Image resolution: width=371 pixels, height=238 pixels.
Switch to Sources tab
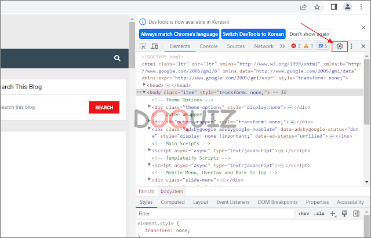[236, 46]
